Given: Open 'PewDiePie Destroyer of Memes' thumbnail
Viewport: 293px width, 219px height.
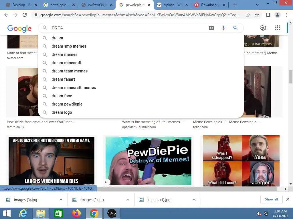Looking at the screenshot, I should point(149,161).
